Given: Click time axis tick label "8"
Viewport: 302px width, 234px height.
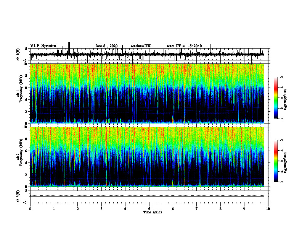Looking at the screenshot, I should point(220,209).
